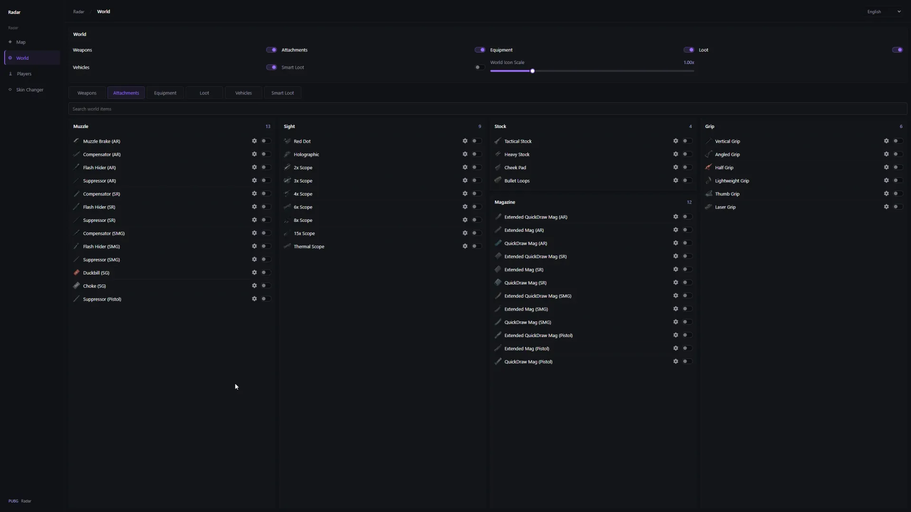Switch to the Equipment tab
Screen dimensions: 911x512
pos(165,93)
